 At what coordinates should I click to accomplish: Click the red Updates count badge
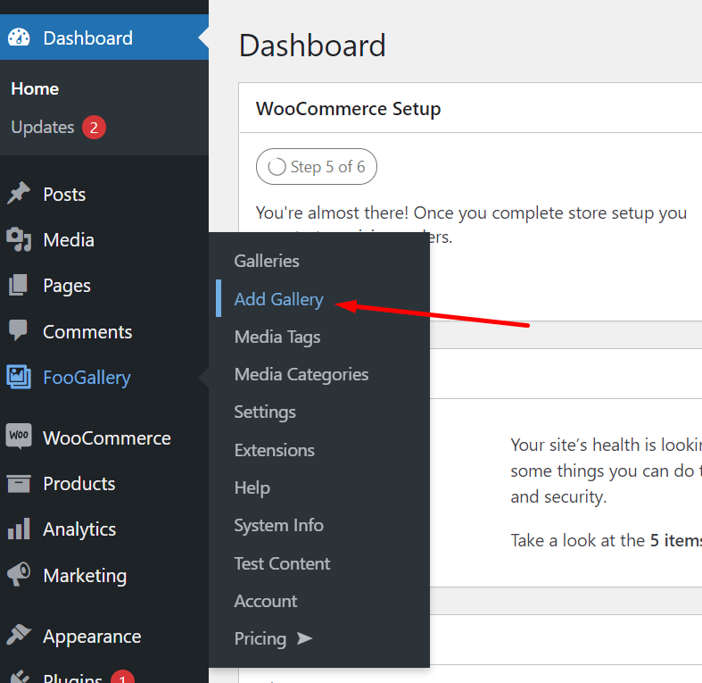coord(94,128)
